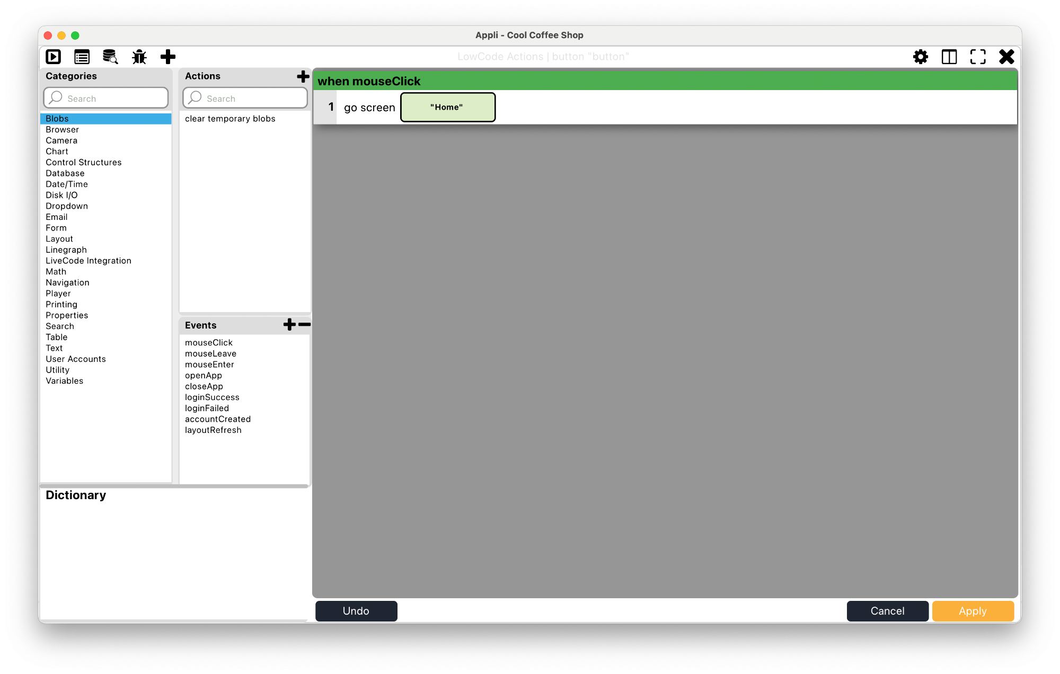
Task: Toggle the layoutRefresh event
Action: (x=213, y=429)
